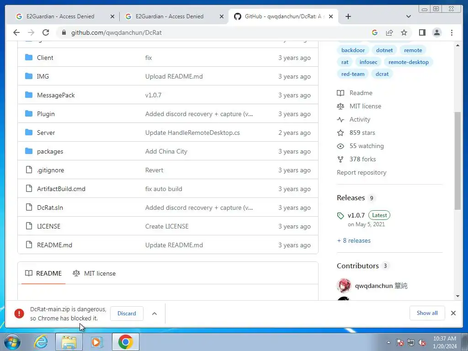Select the remote topic tag

[x=413, y=50]
